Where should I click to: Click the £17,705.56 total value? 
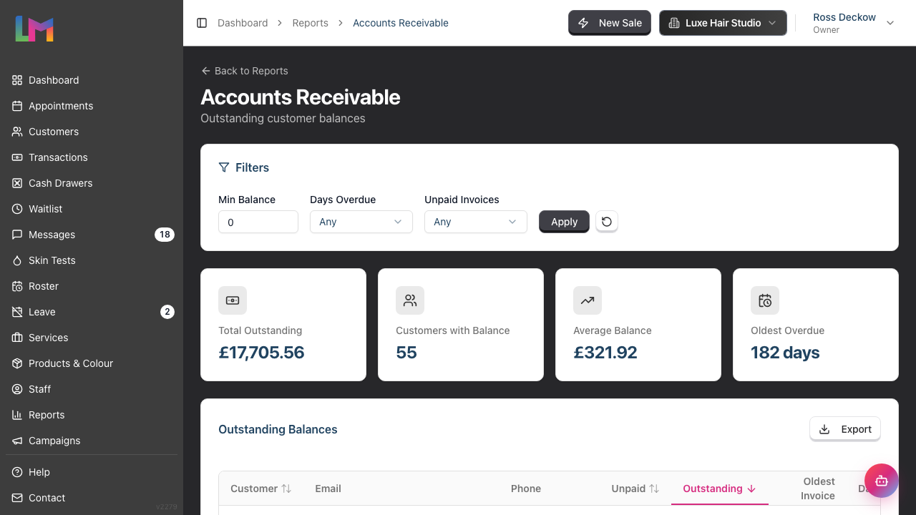point(261,353)
